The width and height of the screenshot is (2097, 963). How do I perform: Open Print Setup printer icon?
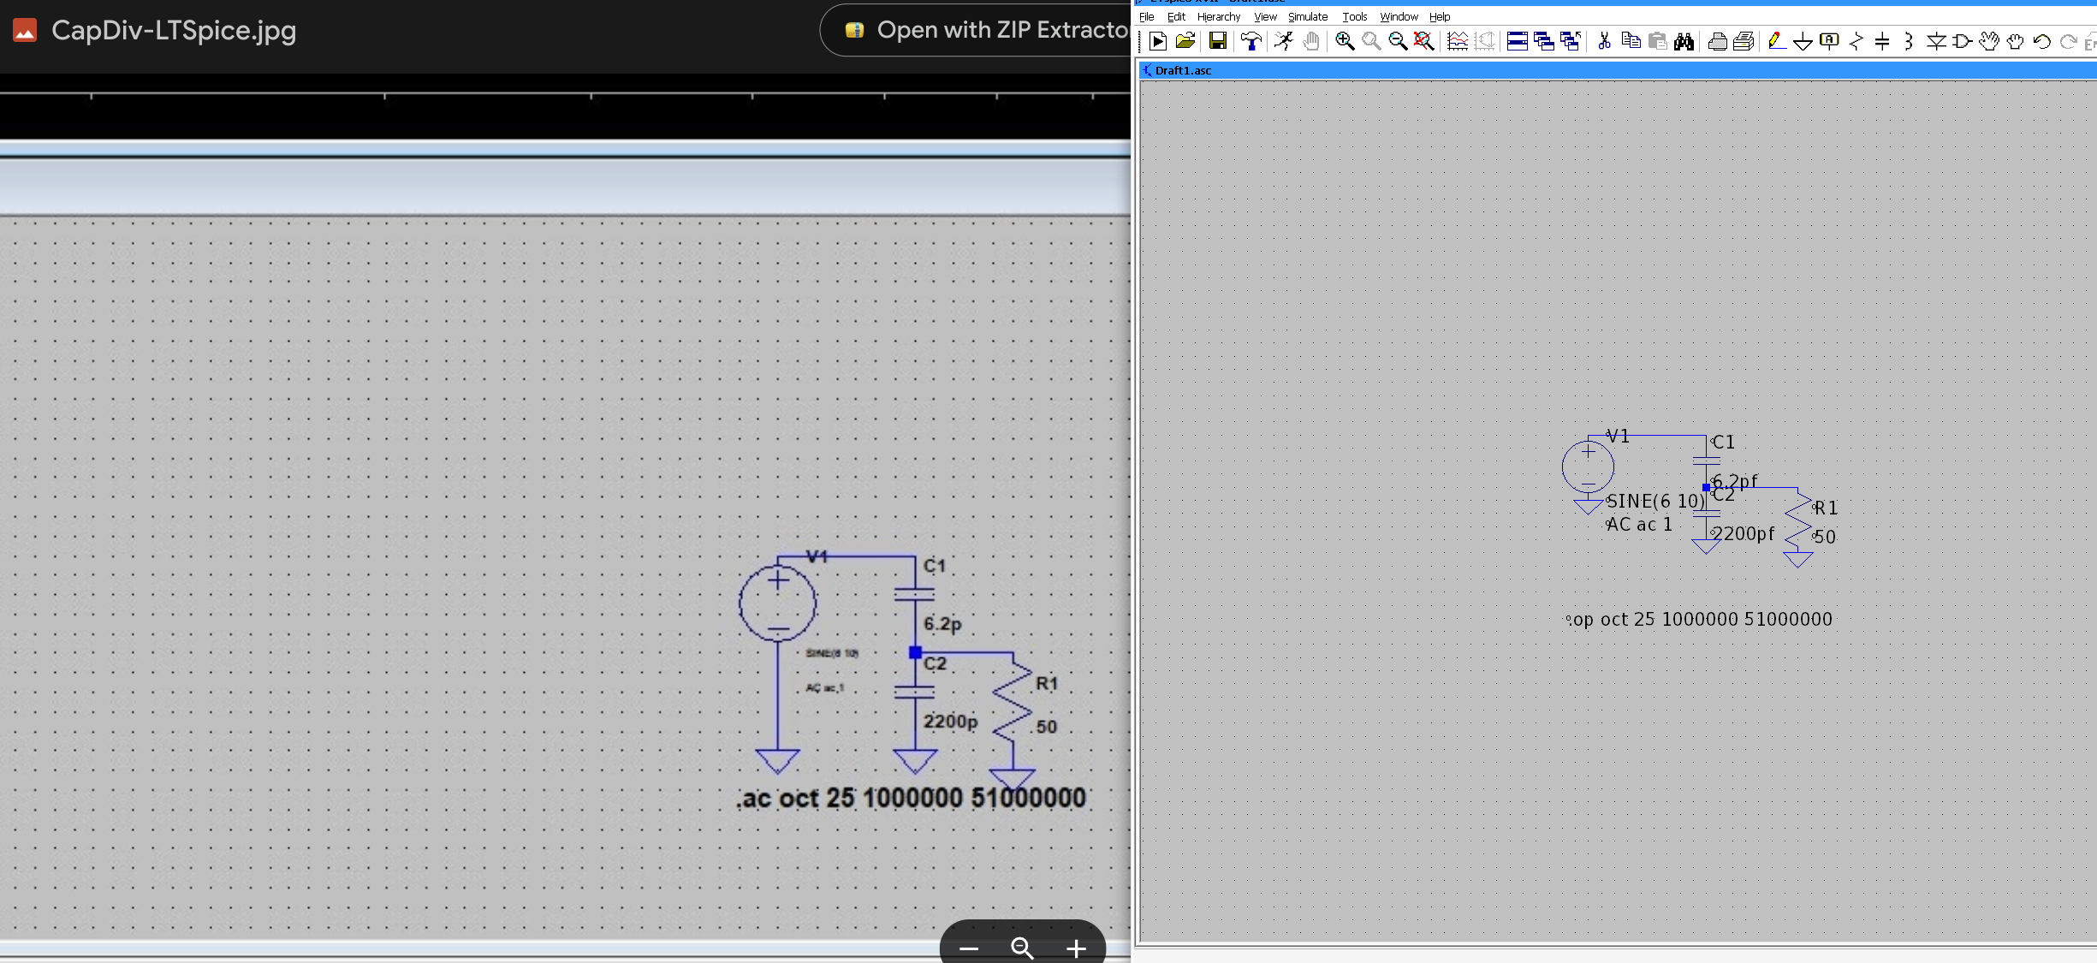tap(1717, 41)
